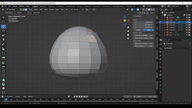The width and height of the screenshot is (192, 108).
Task: Jump to the timeline start frame
Action: (x=74, y=97)
